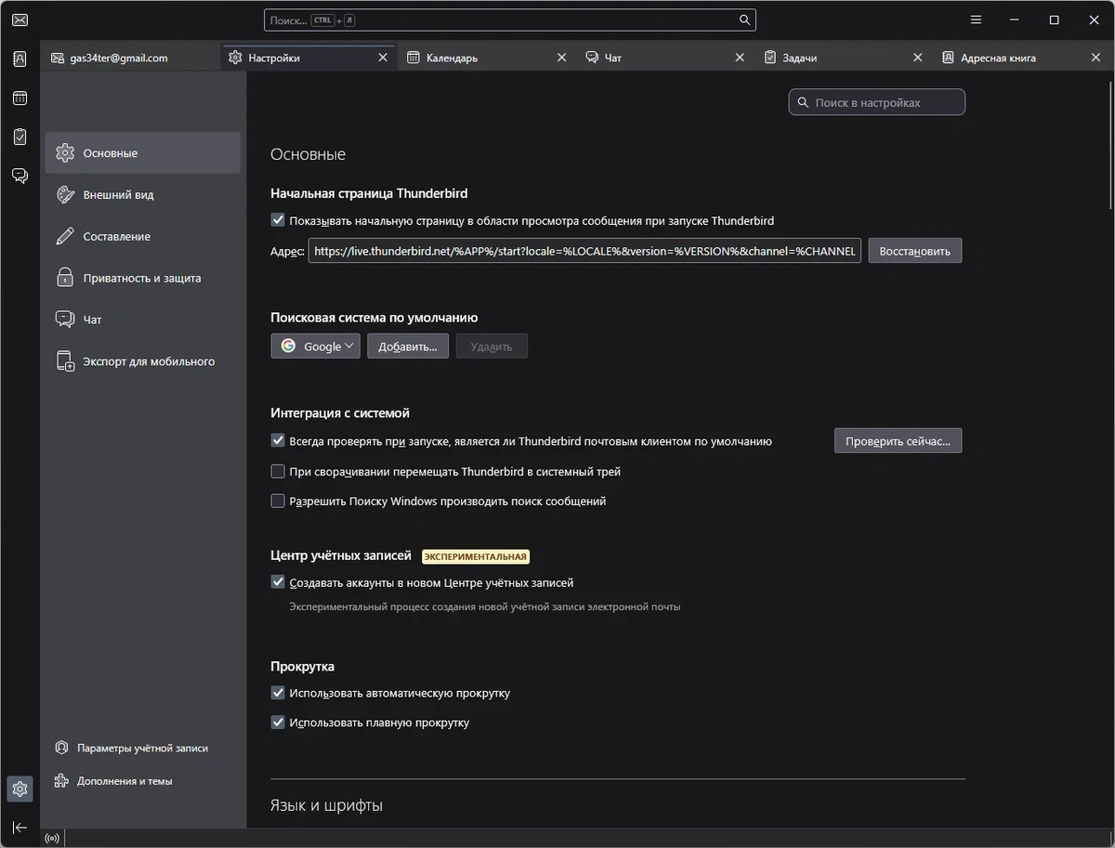This screenshot has height=848, width=1115.
Task: Click the Восстановить button
Action: [x=915, y=251]
